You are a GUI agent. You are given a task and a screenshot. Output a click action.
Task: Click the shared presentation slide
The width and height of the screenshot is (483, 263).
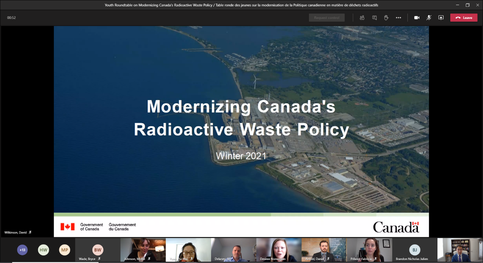click(x=241, y=132)
